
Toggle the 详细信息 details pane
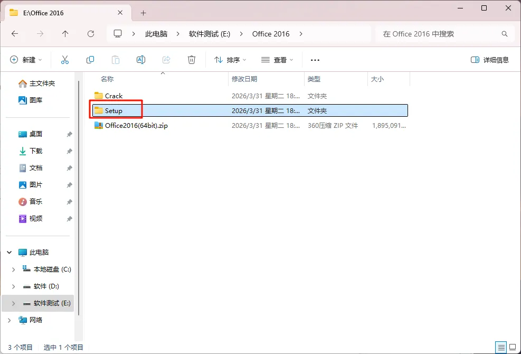click(x=490, y=60)
